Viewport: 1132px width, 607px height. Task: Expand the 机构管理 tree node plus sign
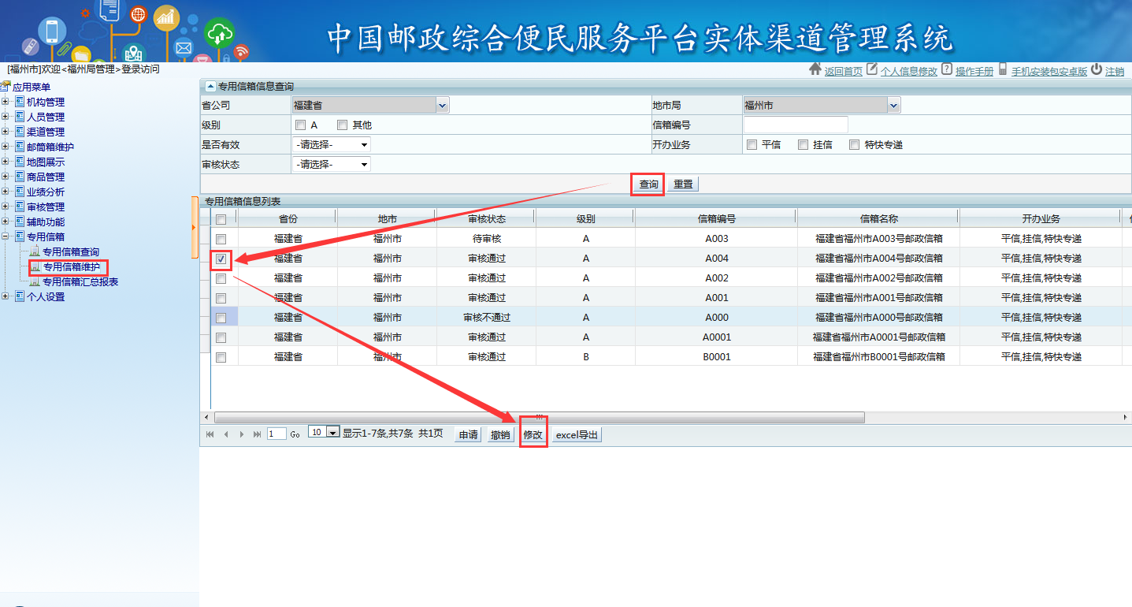(x=6, y=102)
